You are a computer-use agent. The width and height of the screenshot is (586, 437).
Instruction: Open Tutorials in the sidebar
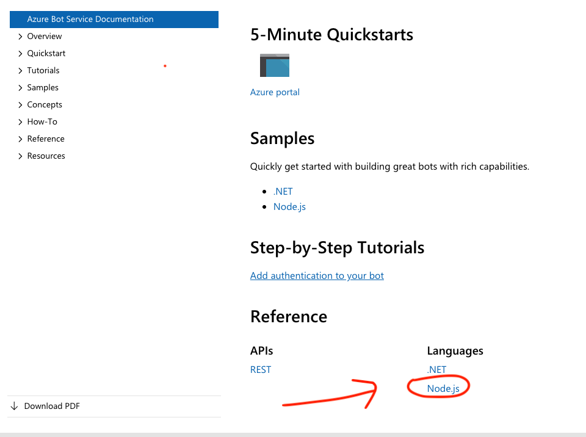pos(43,70)
